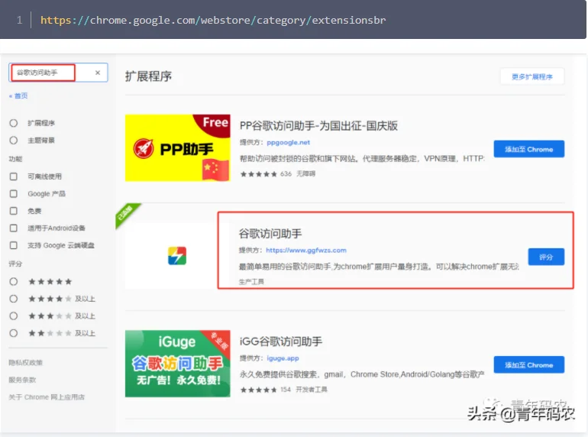The width and height of the screenshot is (588, 437).
Task: Open the 服务条款 link
Action: point(22,380)
